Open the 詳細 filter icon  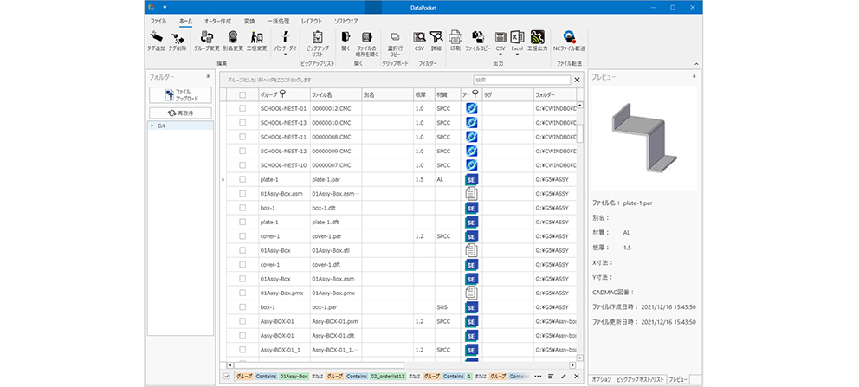[x=436, y=37]
